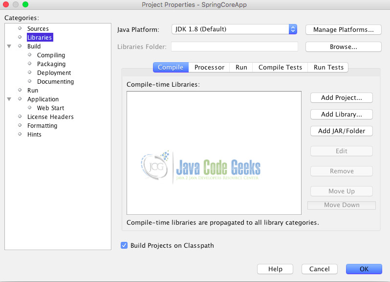Click the bullet icon beside License Headers
The height and width of the screenshot is (282, 390).
[x=20, y=117]
